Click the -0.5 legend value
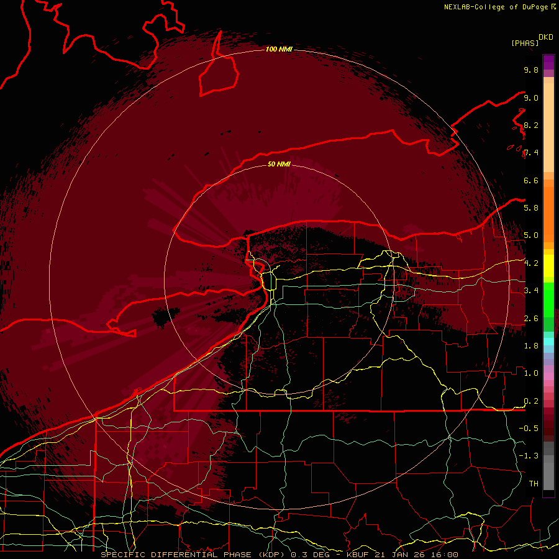This screenshot has width=559, height=559. click(x=529, y=429)
